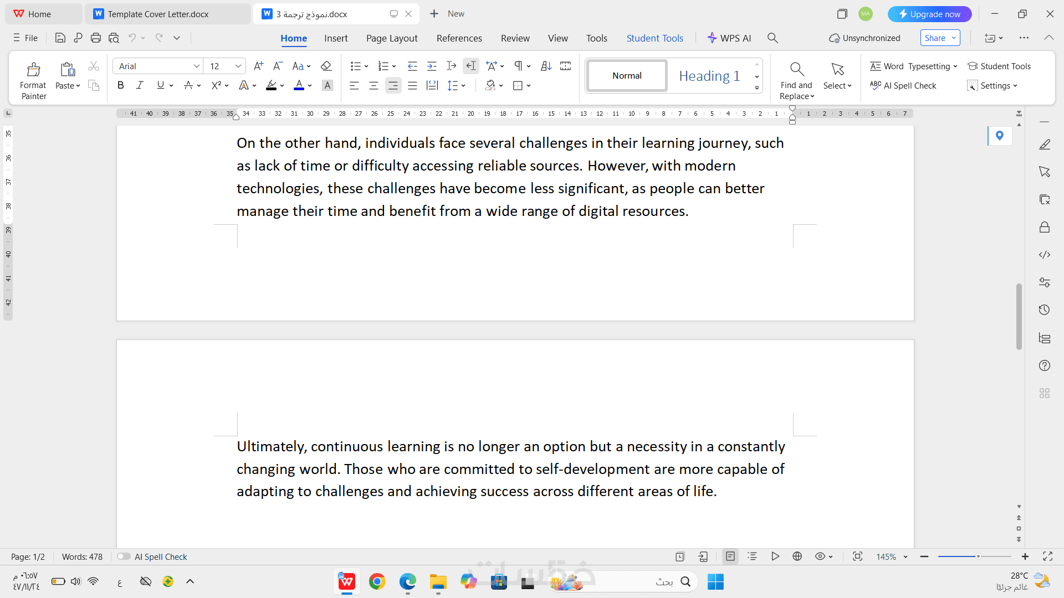This screenshot has height=598, width=1064.
Task: Click the justify alignment icon
Action: [412, 85]
